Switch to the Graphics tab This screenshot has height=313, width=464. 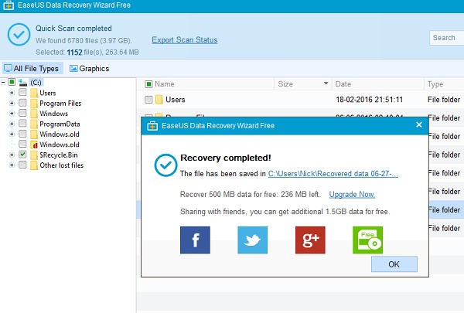click(90, 68)
